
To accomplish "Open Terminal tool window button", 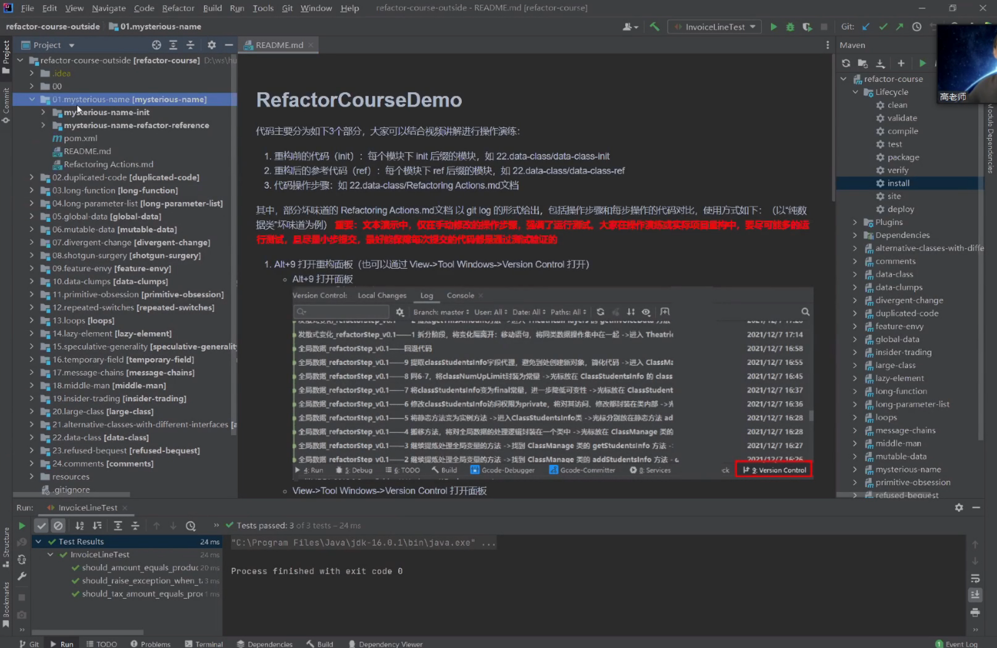I will click(204, 644).
